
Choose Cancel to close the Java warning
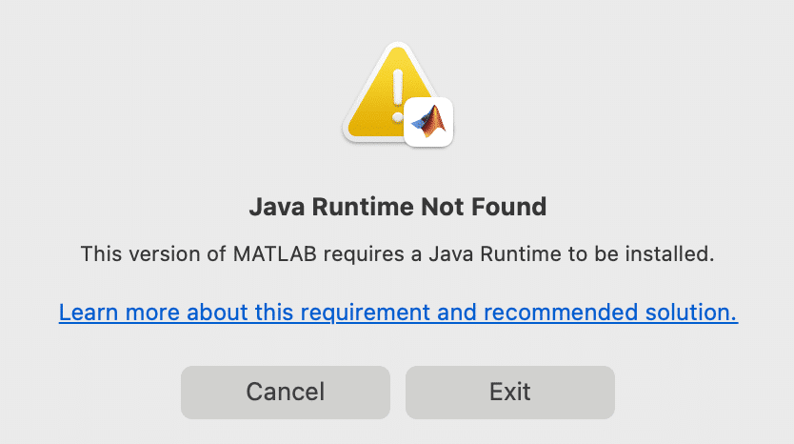click(x=286, y=392)
